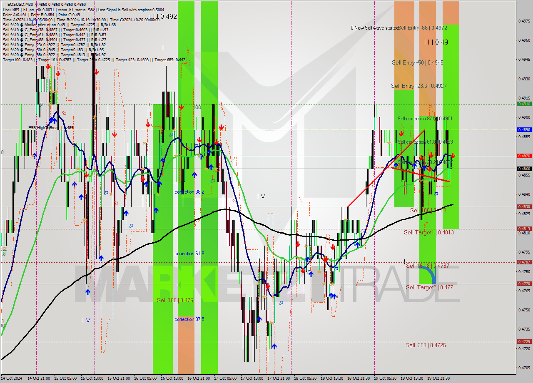The width and height of the screenshot is (533, 383).
Task: Click the red 0.4830 price tag
Action: [x=524, y=207]
